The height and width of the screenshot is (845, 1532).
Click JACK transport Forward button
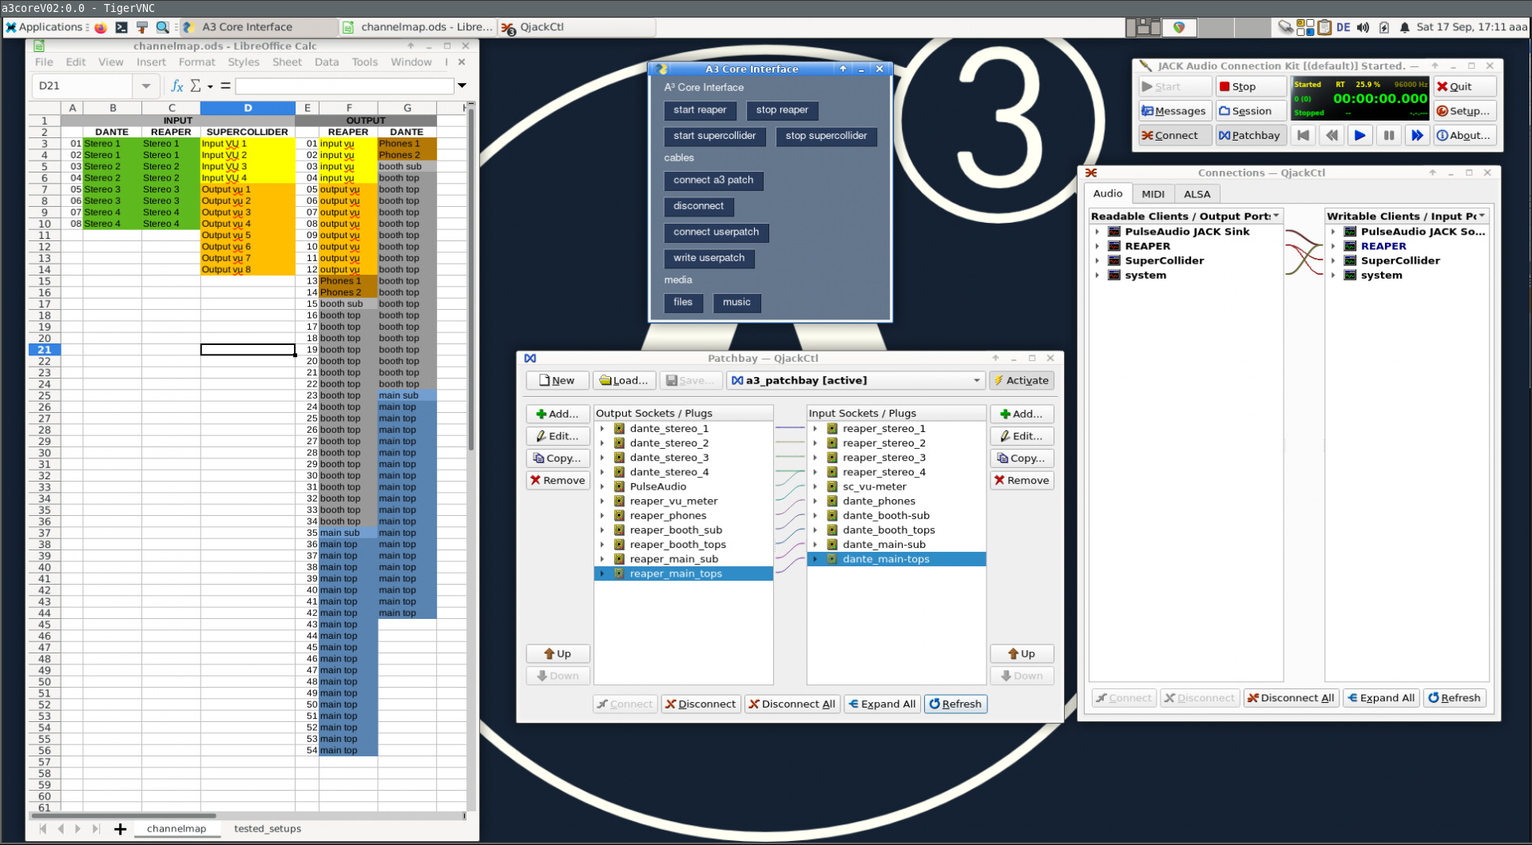[x=1417, y=135]
